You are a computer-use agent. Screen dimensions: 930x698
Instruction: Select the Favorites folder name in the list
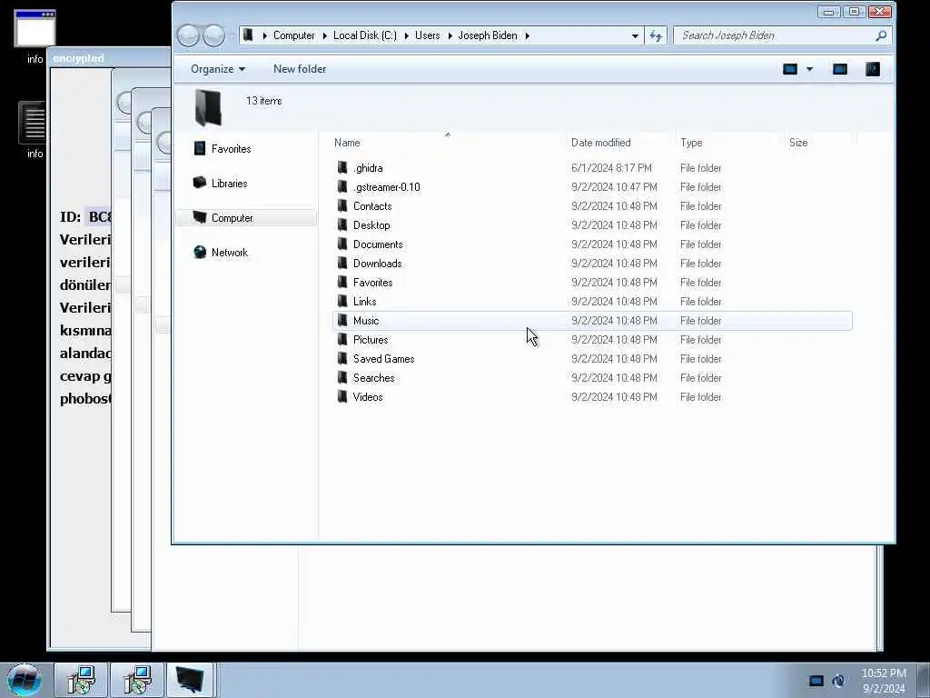tap(372, 283)
